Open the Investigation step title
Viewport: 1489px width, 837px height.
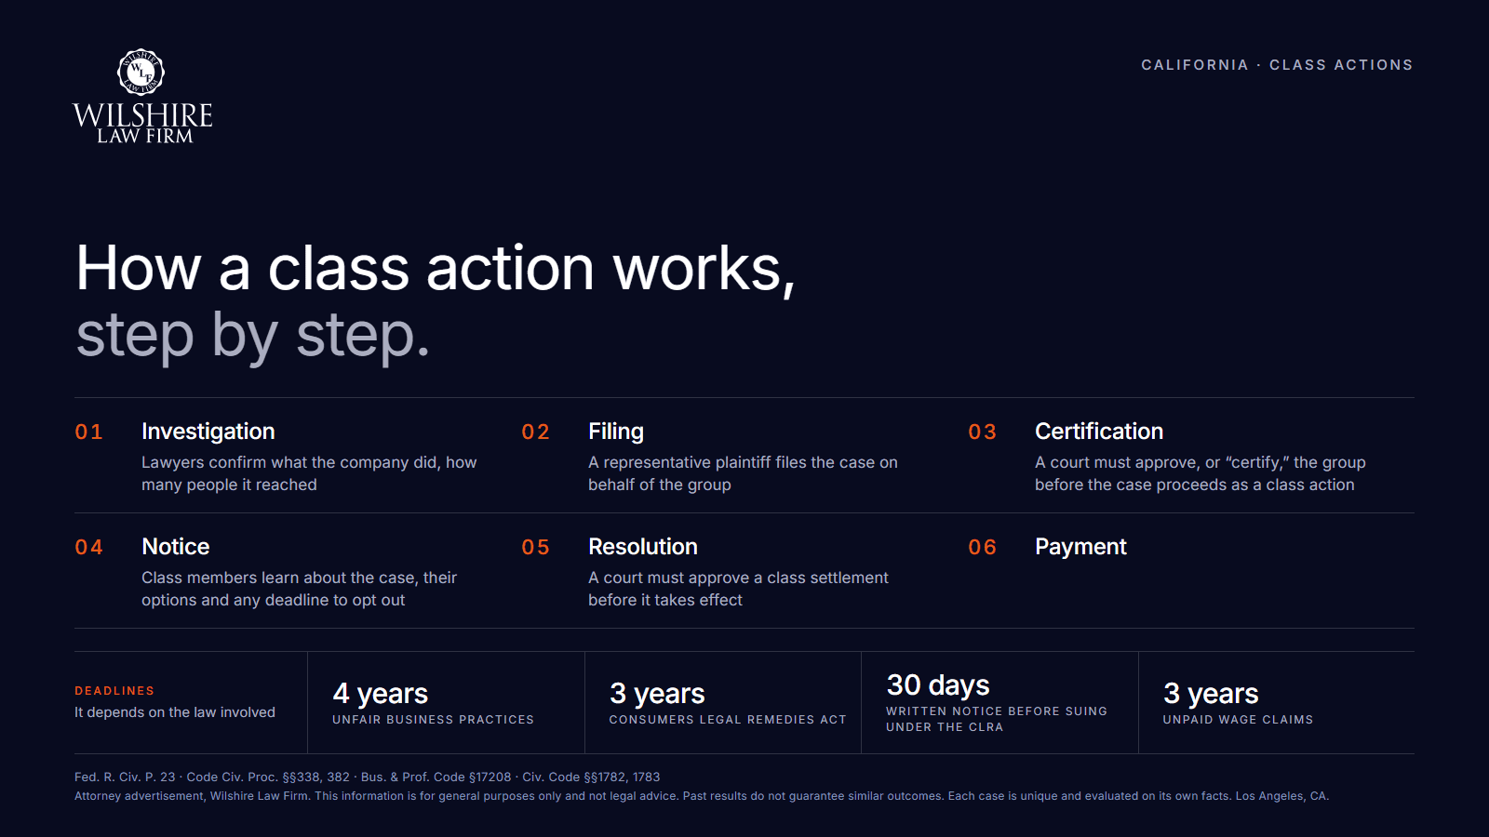pyautogui.click(x=208, y=432)
